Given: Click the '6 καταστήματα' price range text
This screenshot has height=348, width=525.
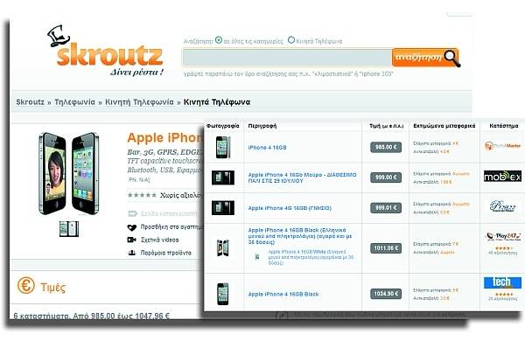Looking at the screenshot, I should pyautogui.click(x=91, y=316).
